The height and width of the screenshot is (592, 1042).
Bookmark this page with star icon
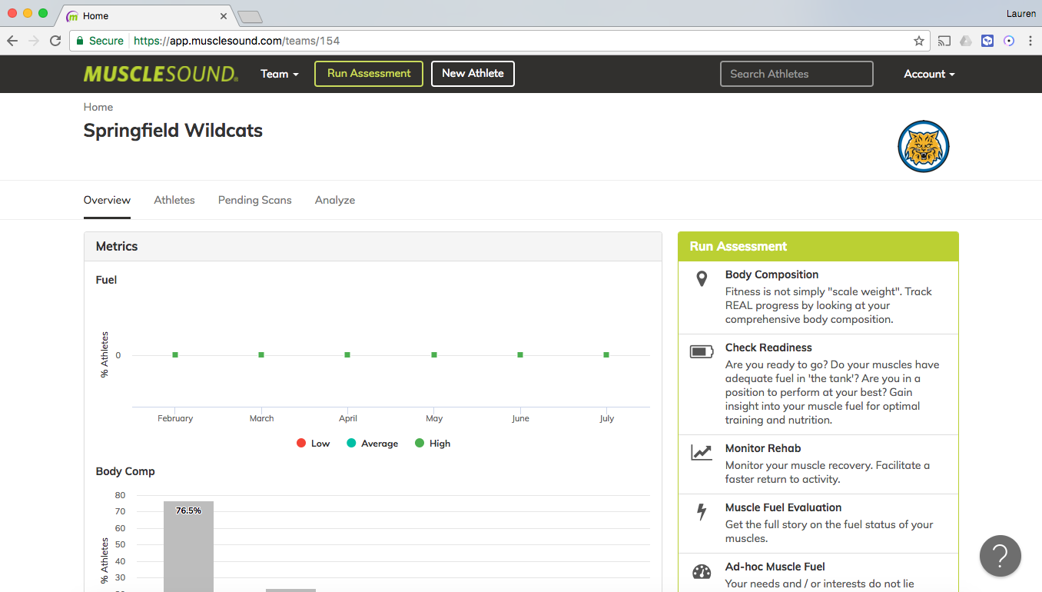[x=918, y=41]
